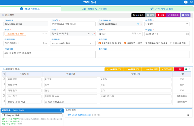The image size is (194, 126).
Task: Select the 전화탑 축매 작업 row checkbox
Action: (4, 101)
